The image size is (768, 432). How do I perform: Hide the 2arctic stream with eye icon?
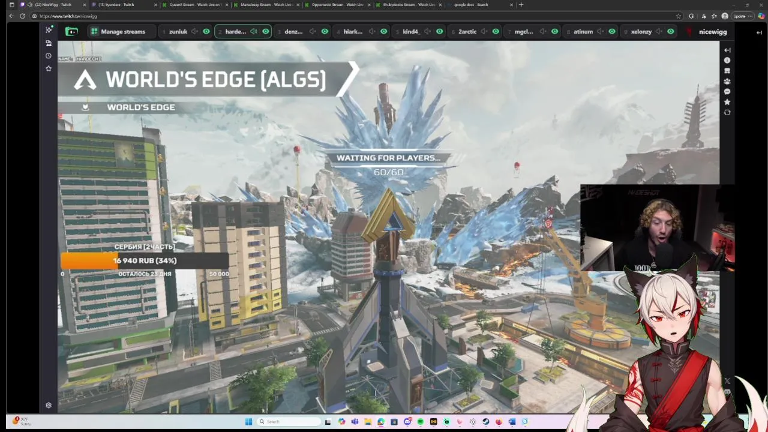pos(496,31)
